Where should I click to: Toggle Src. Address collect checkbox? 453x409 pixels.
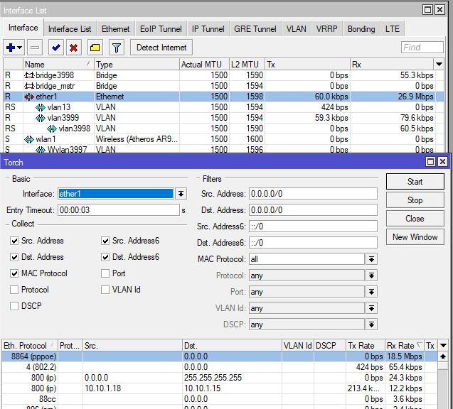pyautogui.click(x=14, y=241)
